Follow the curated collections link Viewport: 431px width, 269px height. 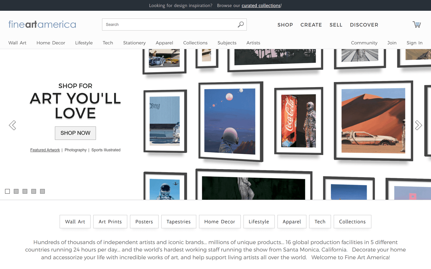pyautogui.click(x=261, y=5)
